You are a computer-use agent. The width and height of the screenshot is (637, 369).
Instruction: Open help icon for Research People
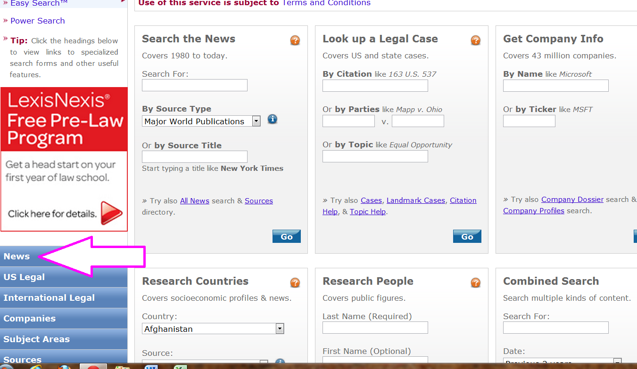pyautogui.click(x=476, y=283)
